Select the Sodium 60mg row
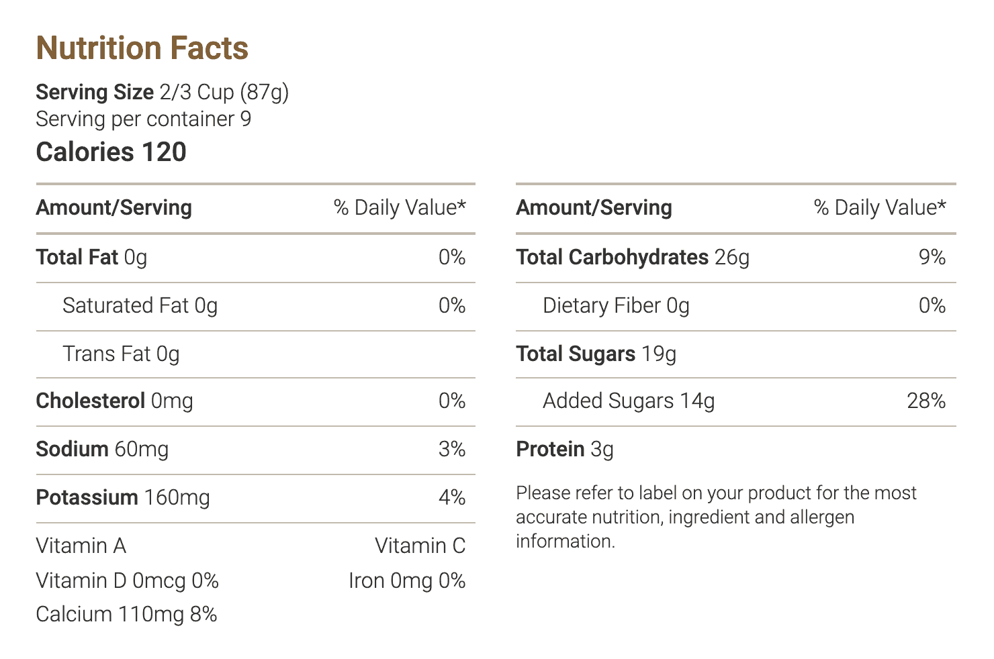The image size is (994, 659). [x=255, y=450]
